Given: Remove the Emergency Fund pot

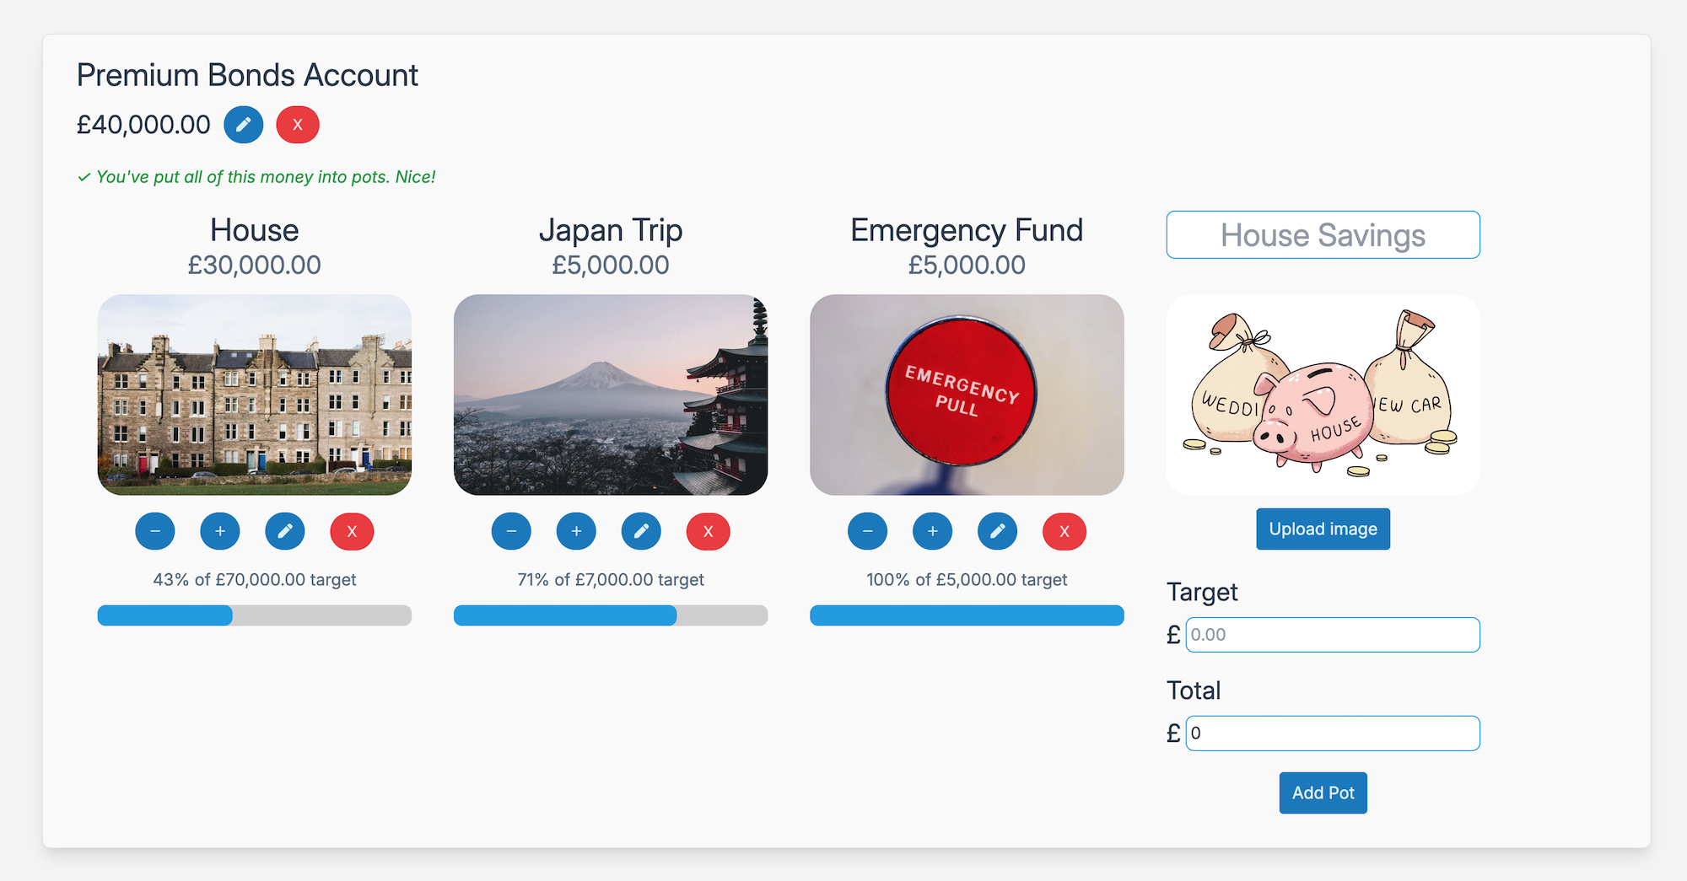Looking at the screenshot, I should pyautogui.click(x=1064, y=531).
